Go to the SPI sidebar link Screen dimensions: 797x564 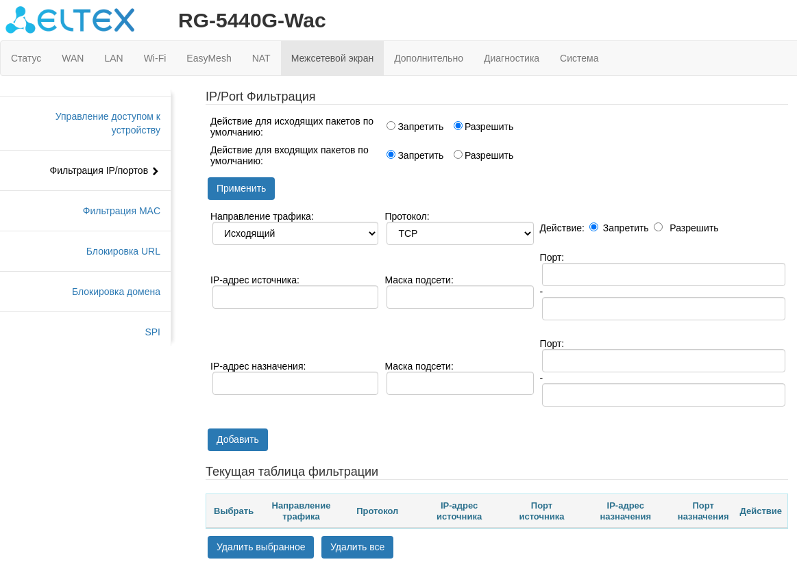pos(152,332)
